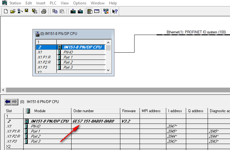Image resolution: width=230 pixels, height=150 pixels.
Task: Click the module icon of the Port 1 row in the rack
Action: 60,57
